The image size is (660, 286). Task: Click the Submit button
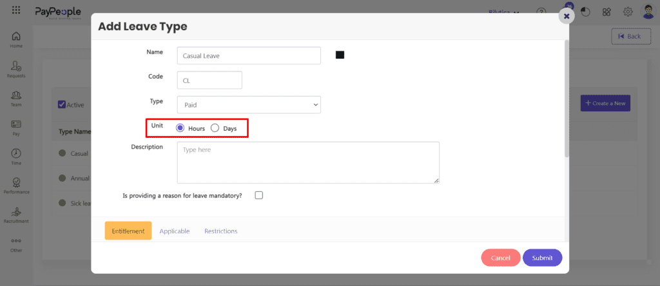click(542, 258)
